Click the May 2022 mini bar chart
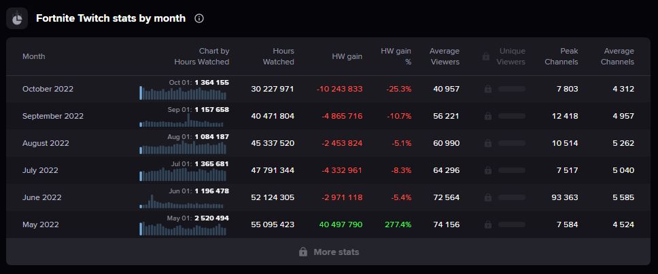The image size is (658, 274). 183,229
